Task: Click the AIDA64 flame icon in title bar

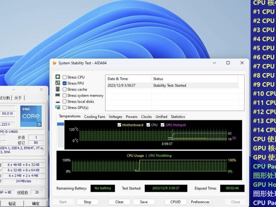Action: [55, 63]
